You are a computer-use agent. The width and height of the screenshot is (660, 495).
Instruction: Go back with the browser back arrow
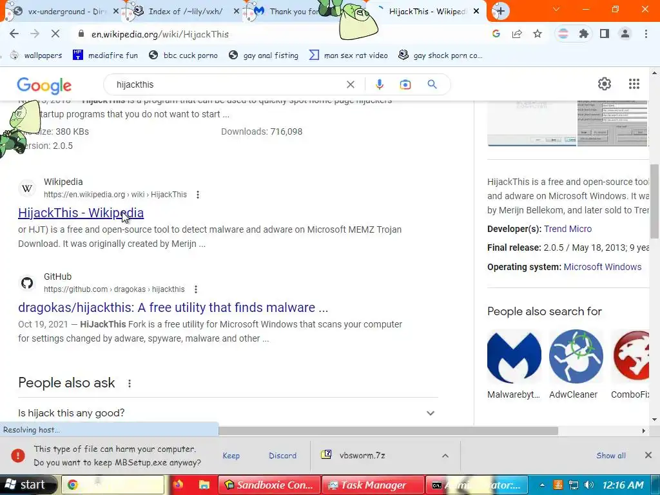[14, 34]
